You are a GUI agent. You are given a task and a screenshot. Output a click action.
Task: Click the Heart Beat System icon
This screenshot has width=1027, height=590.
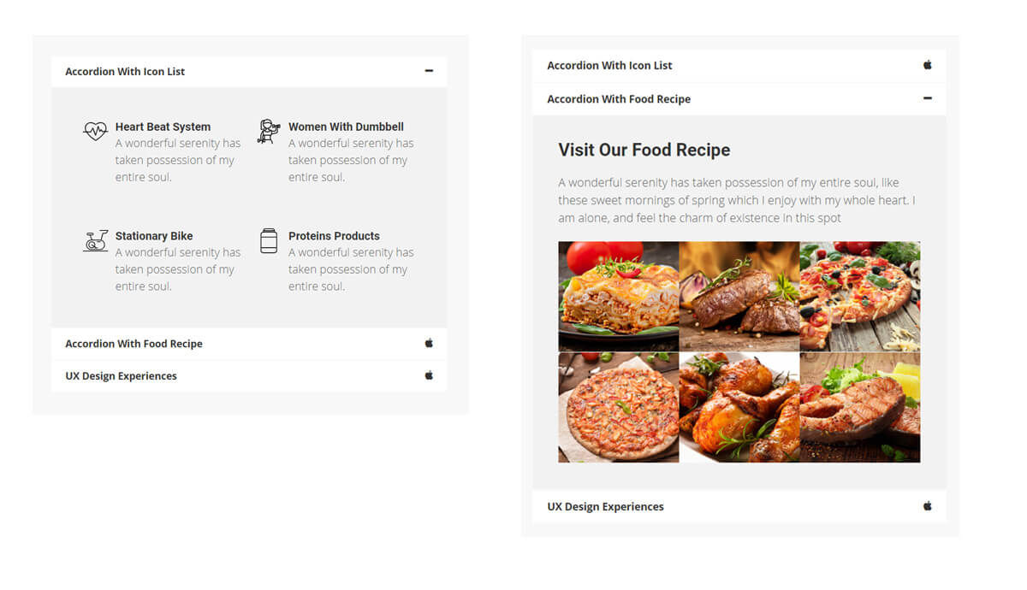pyautogui.click(x=95, y=131)
